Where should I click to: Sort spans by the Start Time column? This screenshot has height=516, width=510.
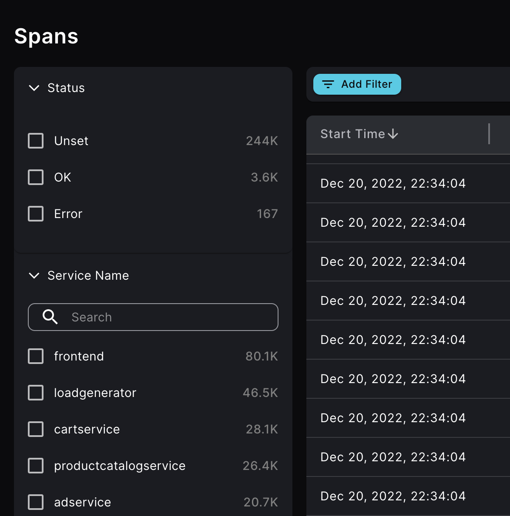353,134
